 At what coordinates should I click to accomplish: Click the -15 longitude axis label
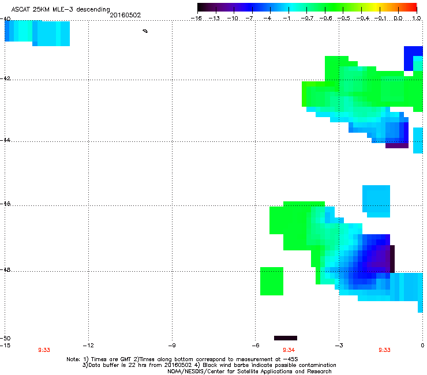click(5, 346)
